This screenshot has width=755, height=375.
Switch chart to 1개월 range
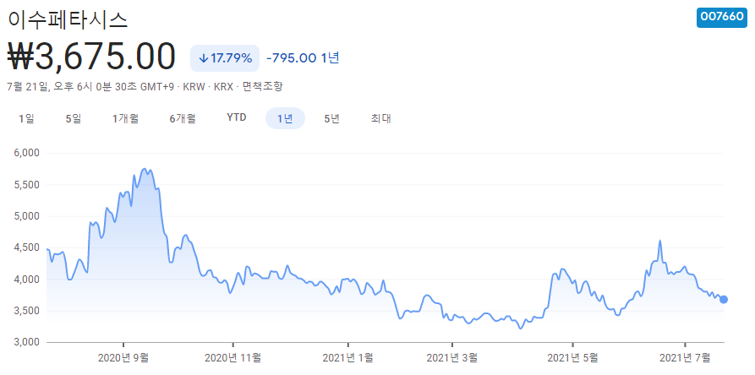pyautogui.click(x=126, y=118)
